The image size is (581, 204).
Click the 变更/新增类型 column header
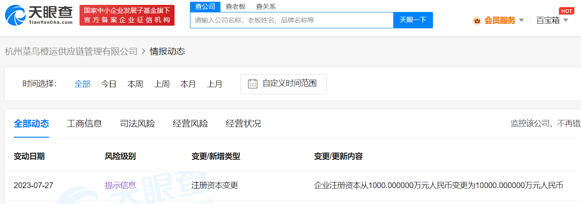point(216,156)
